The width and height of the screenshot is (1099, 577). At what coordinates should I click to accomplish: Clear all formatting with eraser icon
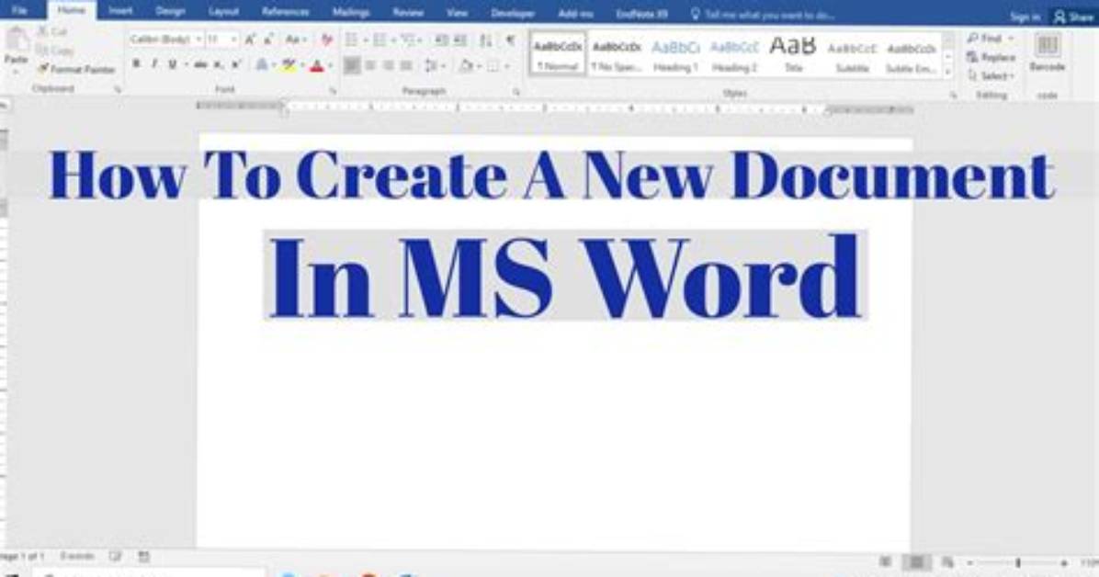(326, 40)
